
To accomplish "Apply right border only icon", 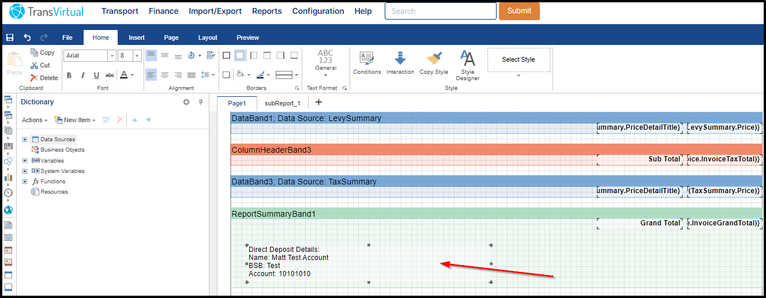I will click(x=280, y=55).
